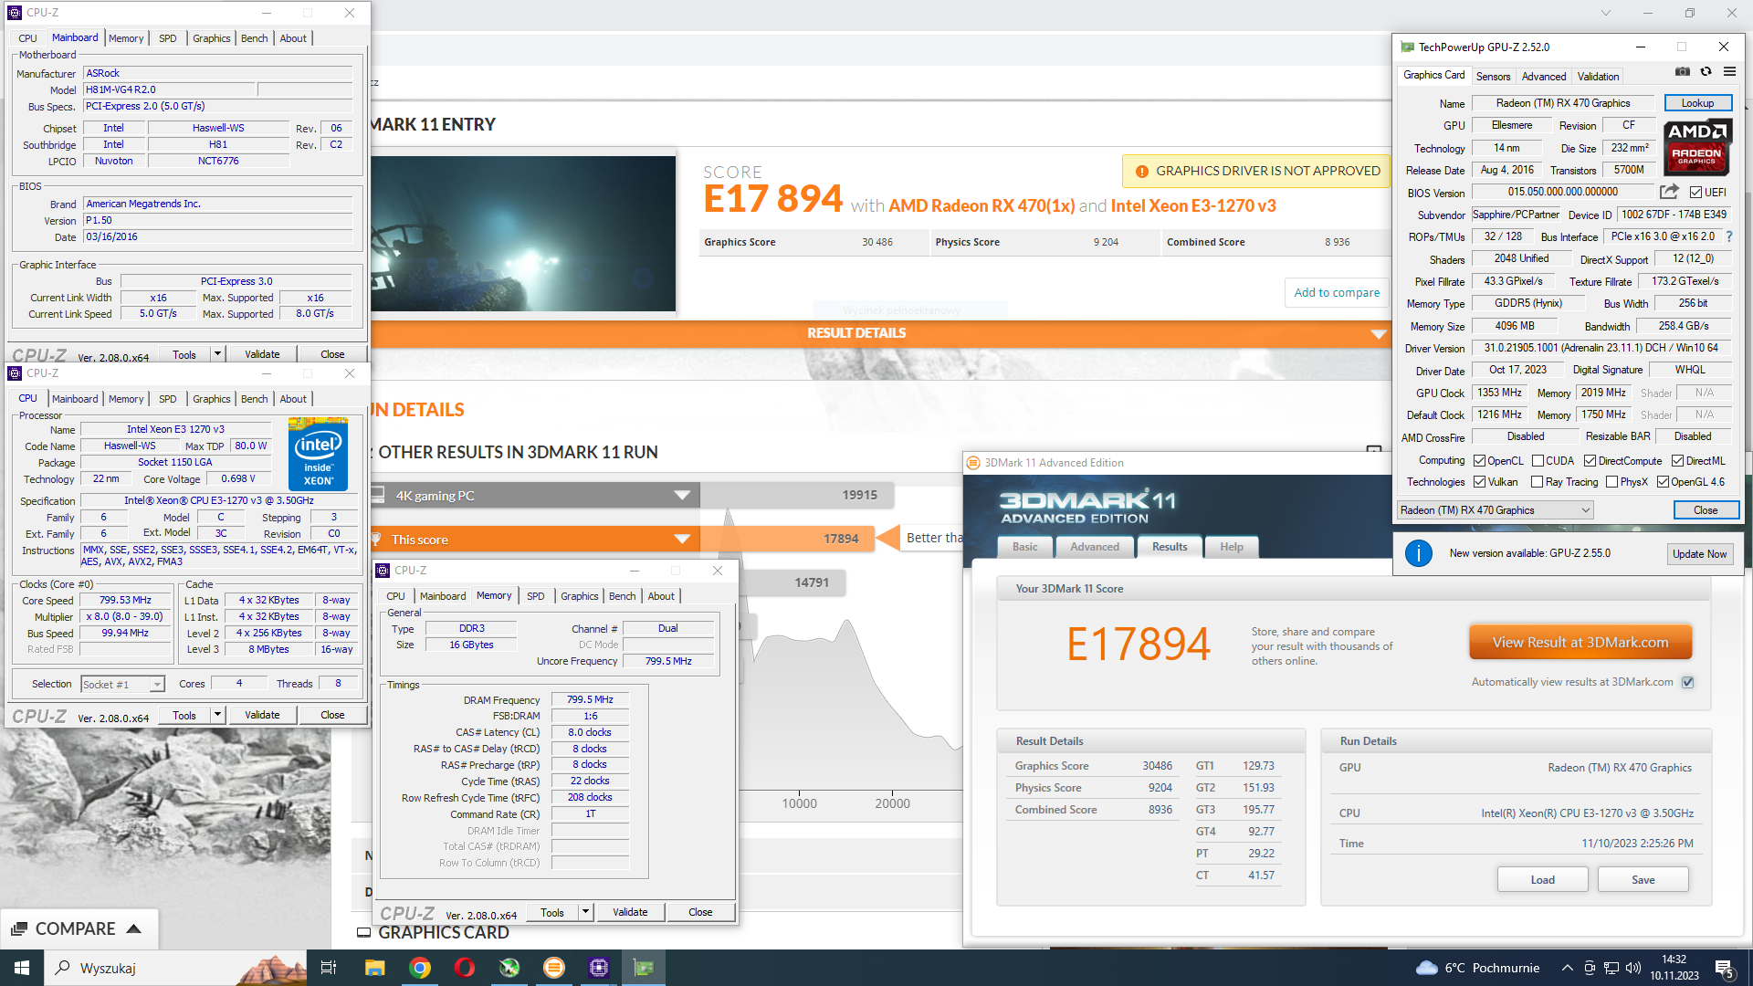Click Validate in Memory CPU-Z window
1753x986 pixels.
[630, 912]
